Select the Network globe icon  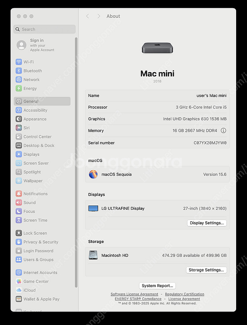19,80
